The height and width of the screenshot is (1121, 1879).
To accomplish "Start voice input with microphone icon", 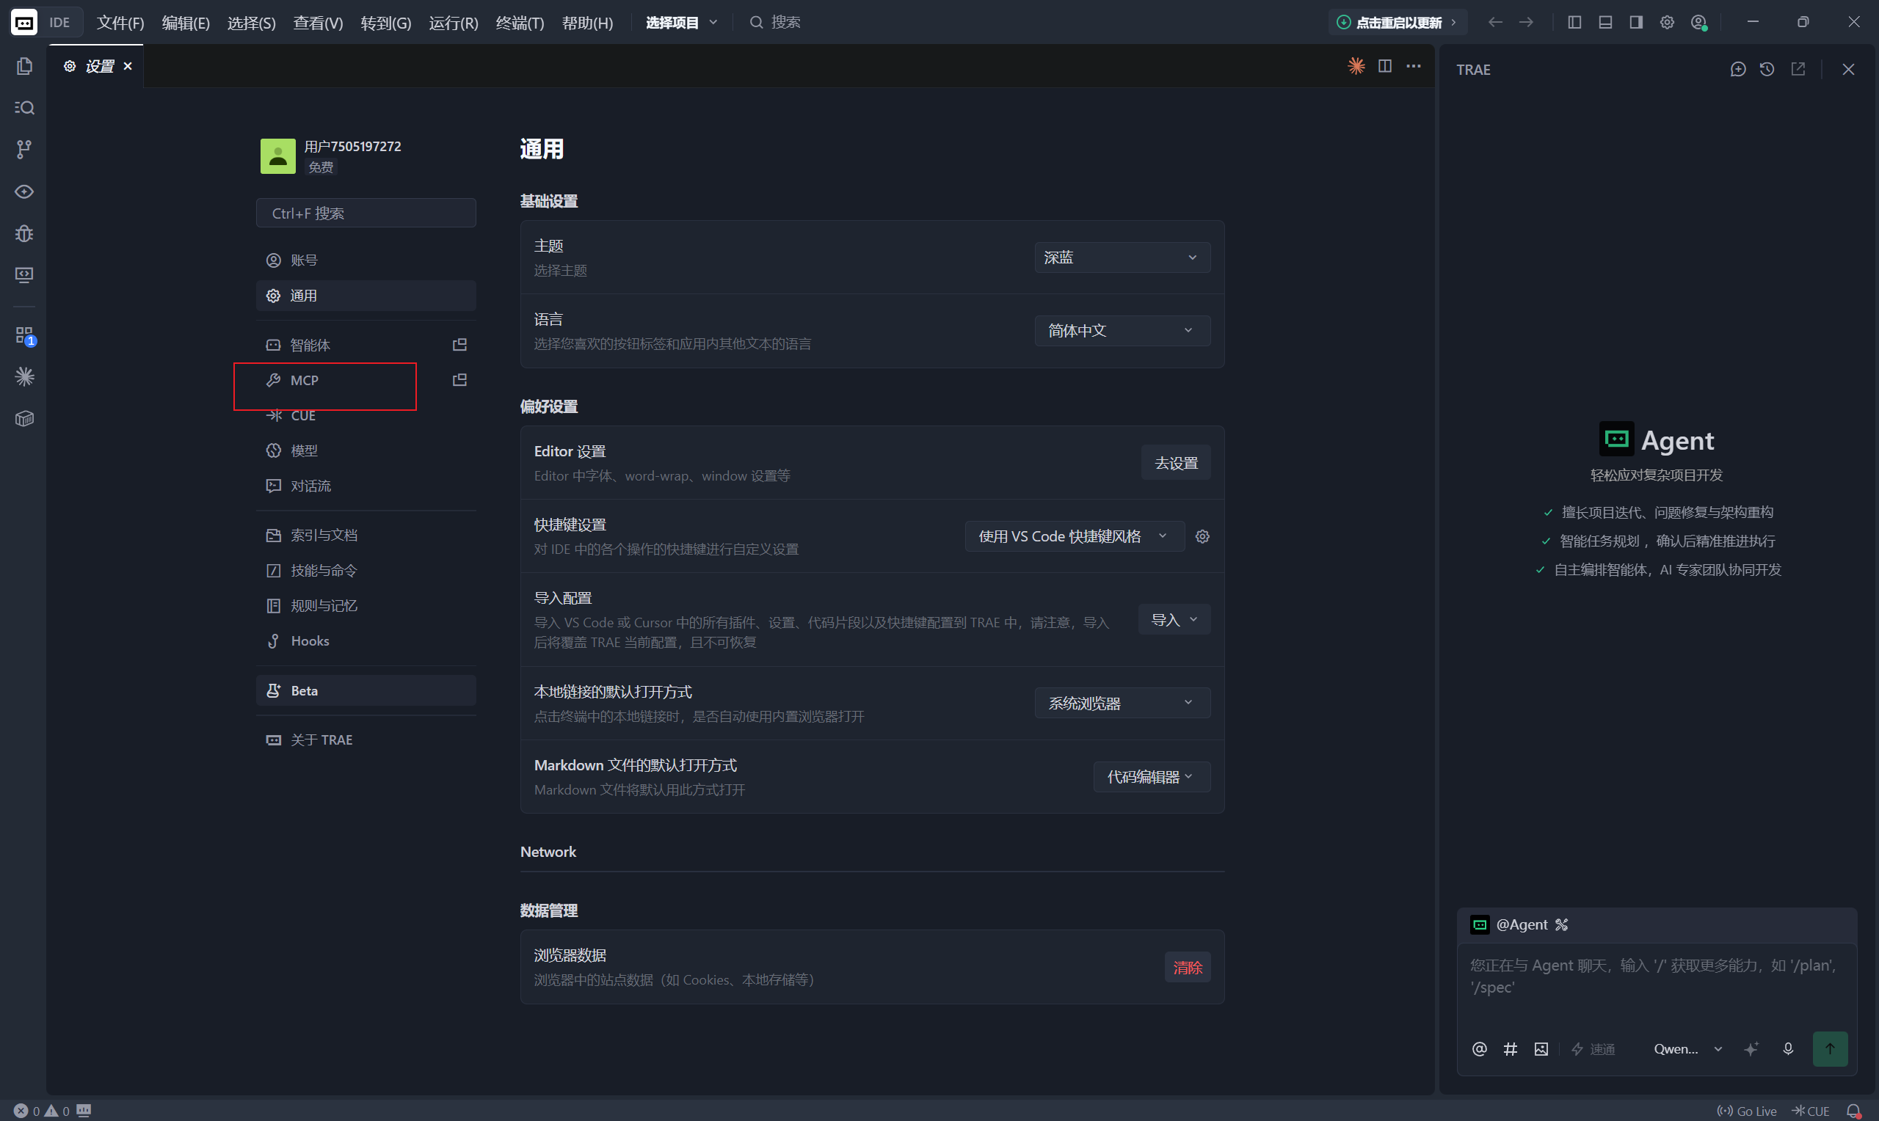I will pyautogui.click(x=1787, y=1048).
